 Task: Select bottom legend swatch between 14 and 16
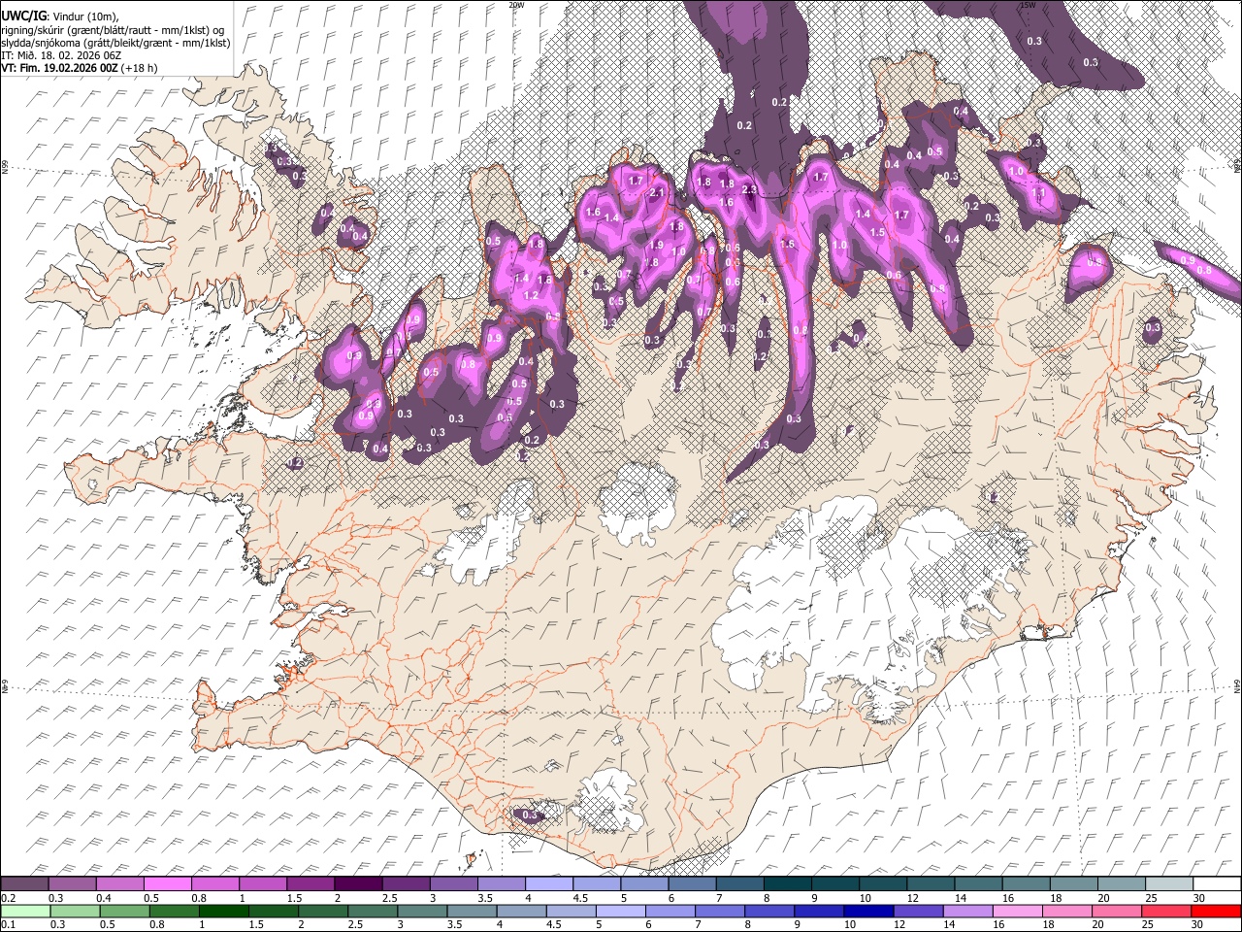click(968, 911)
